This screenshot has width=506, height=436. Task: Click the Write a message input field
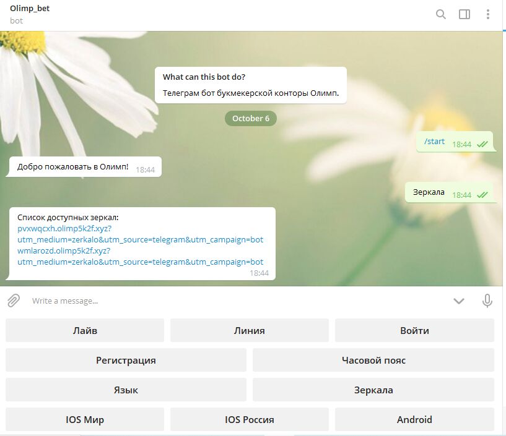click(x=239, y=301)
